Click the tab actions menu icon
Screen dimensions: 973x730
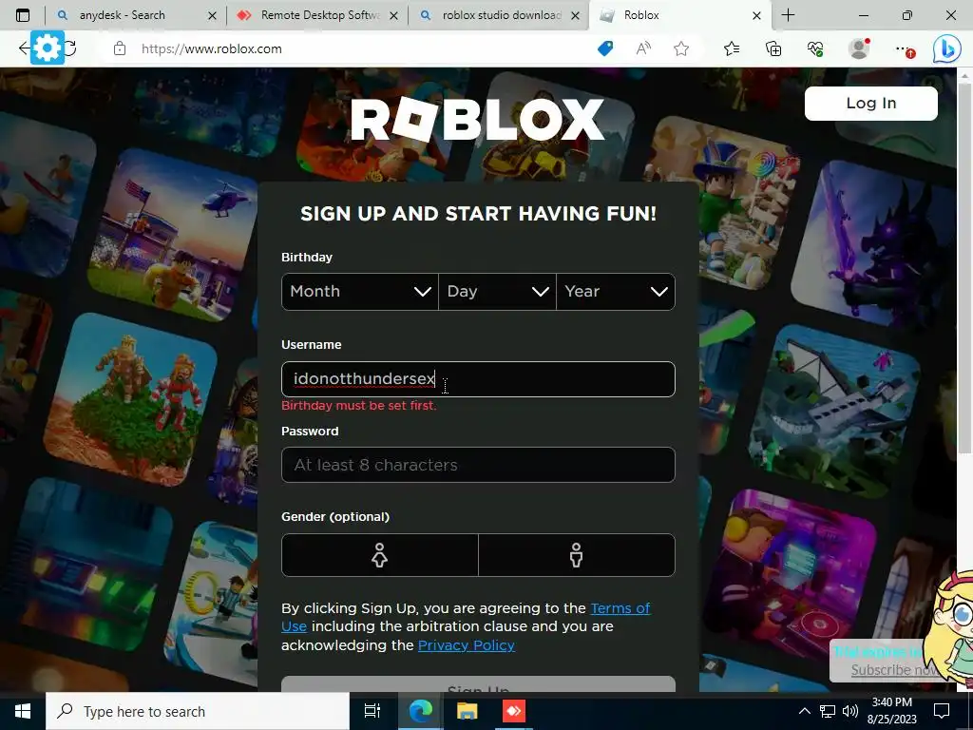pos(23,15)
